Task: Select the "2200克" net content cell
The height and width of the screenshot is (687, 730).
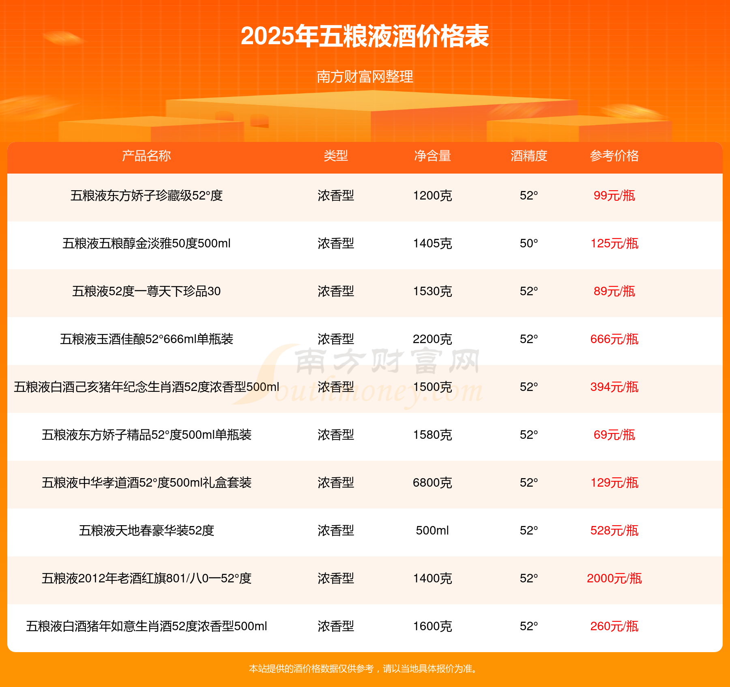Action: 432,339
